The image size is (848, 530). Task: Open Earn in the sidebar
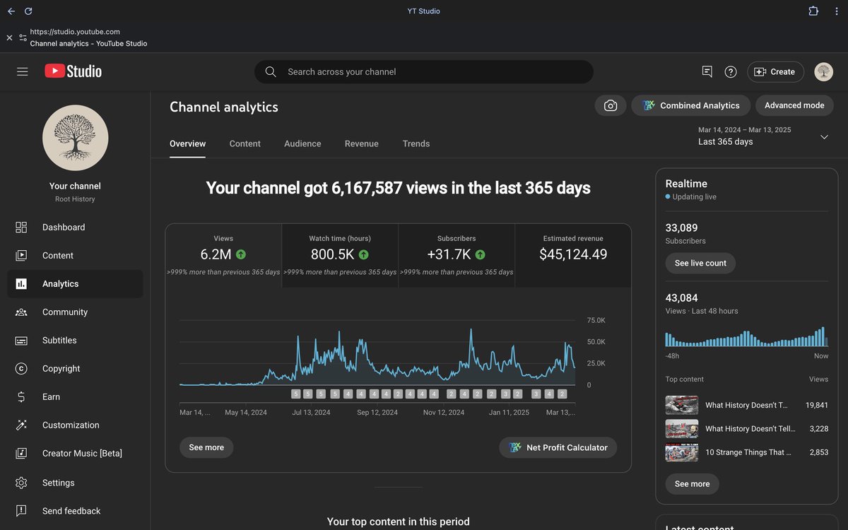point(75,397)
